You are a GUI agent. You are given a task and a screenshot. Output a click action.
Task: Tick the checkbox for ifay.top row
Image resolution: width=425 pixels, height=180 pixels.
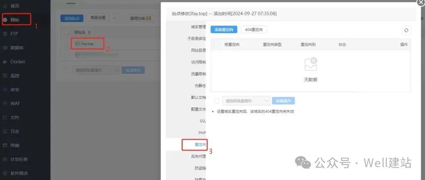coord(66,44)
